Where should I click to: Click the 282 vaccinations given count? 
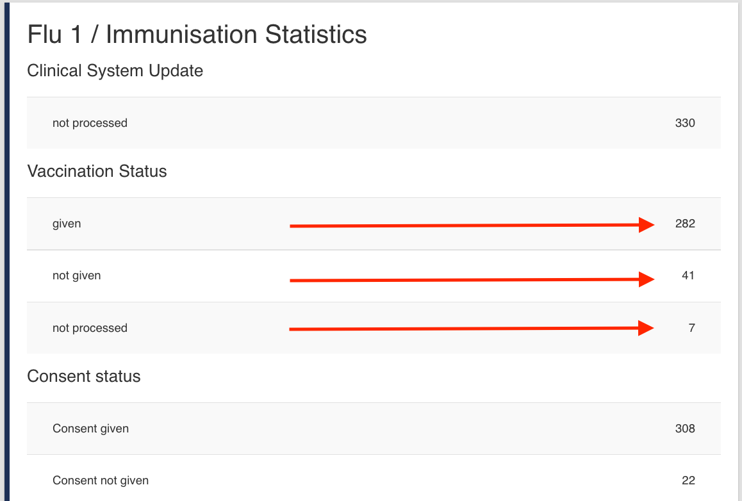point(684,224)
